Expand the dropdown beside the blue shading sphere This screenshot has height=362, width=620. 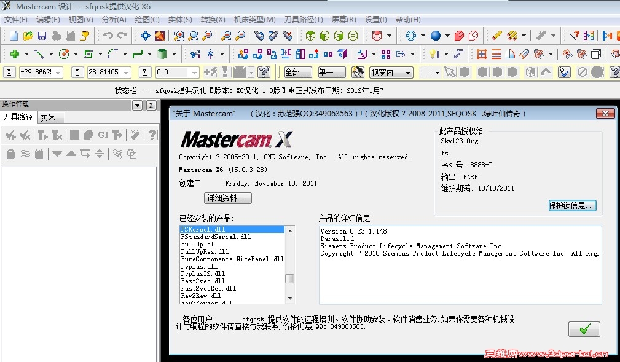click(447, 36)
